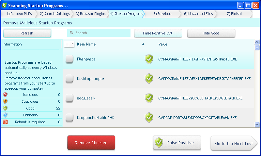This screenshot has height=156, width=261.
Task: Click Go to the Next Test button
Action: [x=234, y=143]
